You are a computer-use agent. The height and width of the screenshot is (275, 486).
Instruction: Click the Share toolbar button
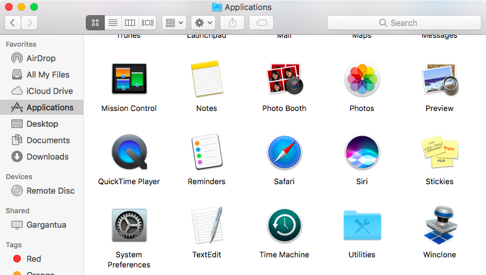[x=232, y=23]
